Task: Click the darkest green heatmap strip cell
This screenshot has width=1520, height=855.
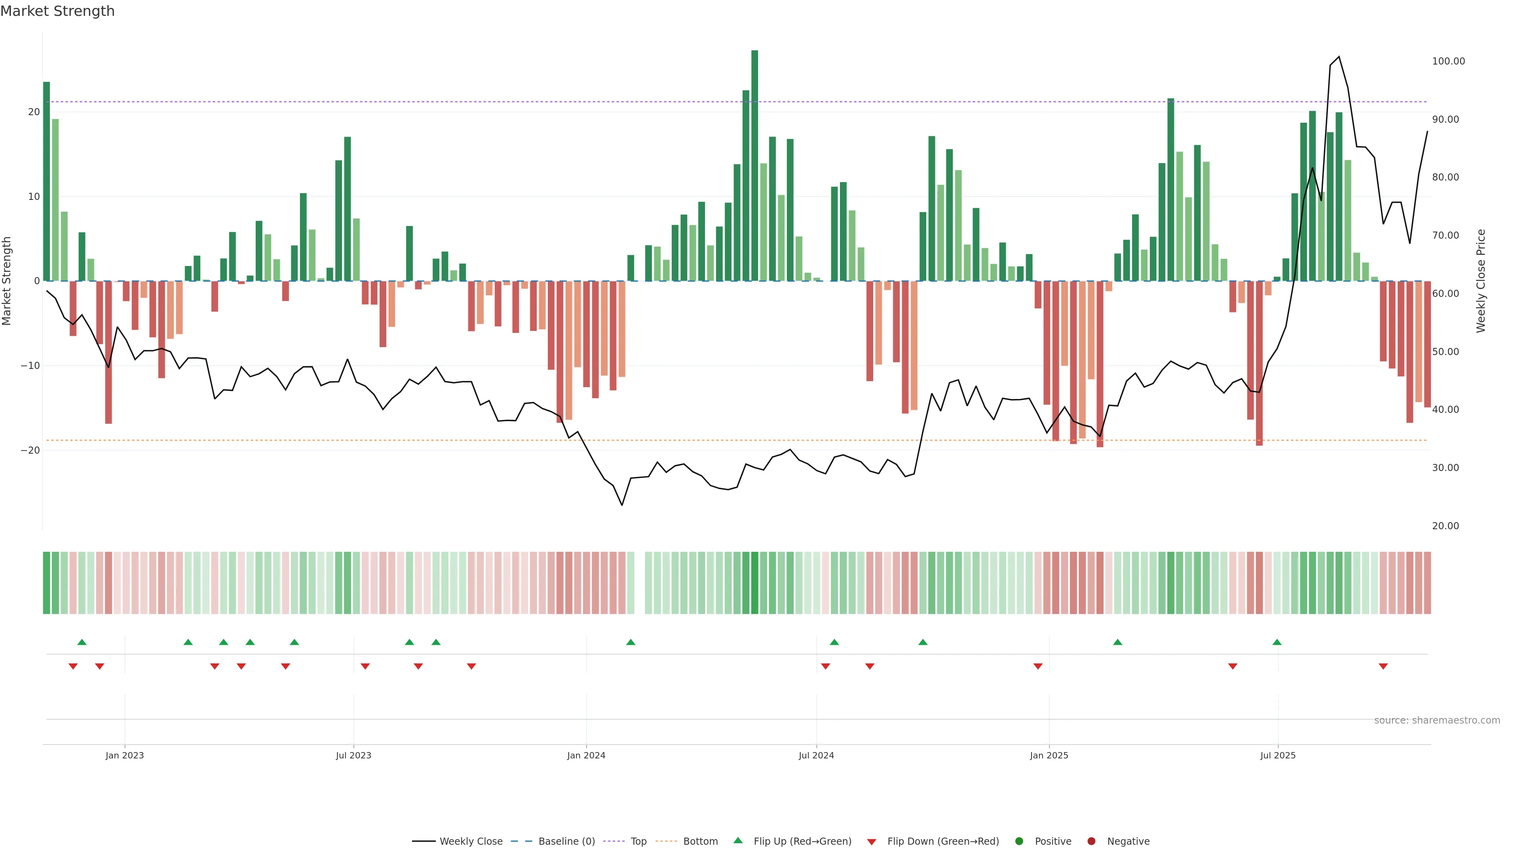Action: pyautogui.click(x=755, y=583)
